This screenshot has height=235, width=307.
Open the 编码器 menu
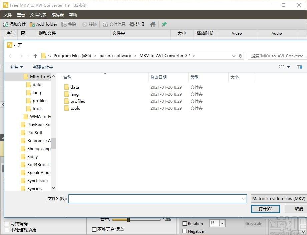pyautogui.click(x=58, y=15)
